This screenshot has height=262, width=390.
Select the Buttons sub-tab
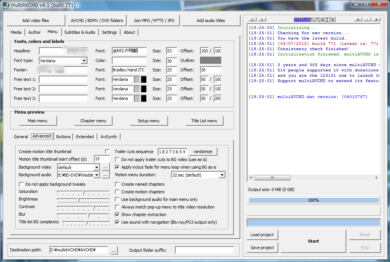(63, 137)
